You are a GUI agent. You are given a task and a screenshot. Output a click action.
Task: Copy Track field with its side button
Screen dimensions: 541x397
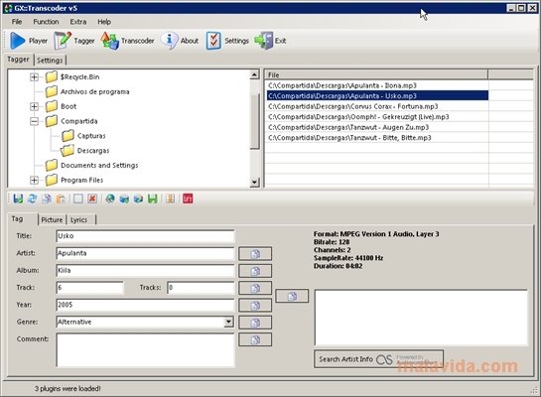[255, 289]
